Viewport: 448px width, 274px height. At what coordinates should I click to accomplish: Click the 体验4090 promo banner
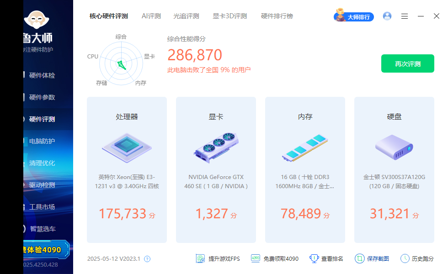pyautogui.click(x=47, y=250)
